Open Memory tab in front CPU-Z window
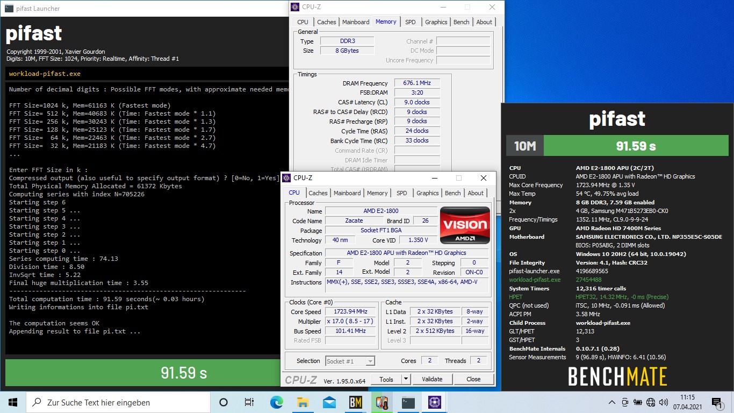734x413 pixels. (x=377, y=193)
